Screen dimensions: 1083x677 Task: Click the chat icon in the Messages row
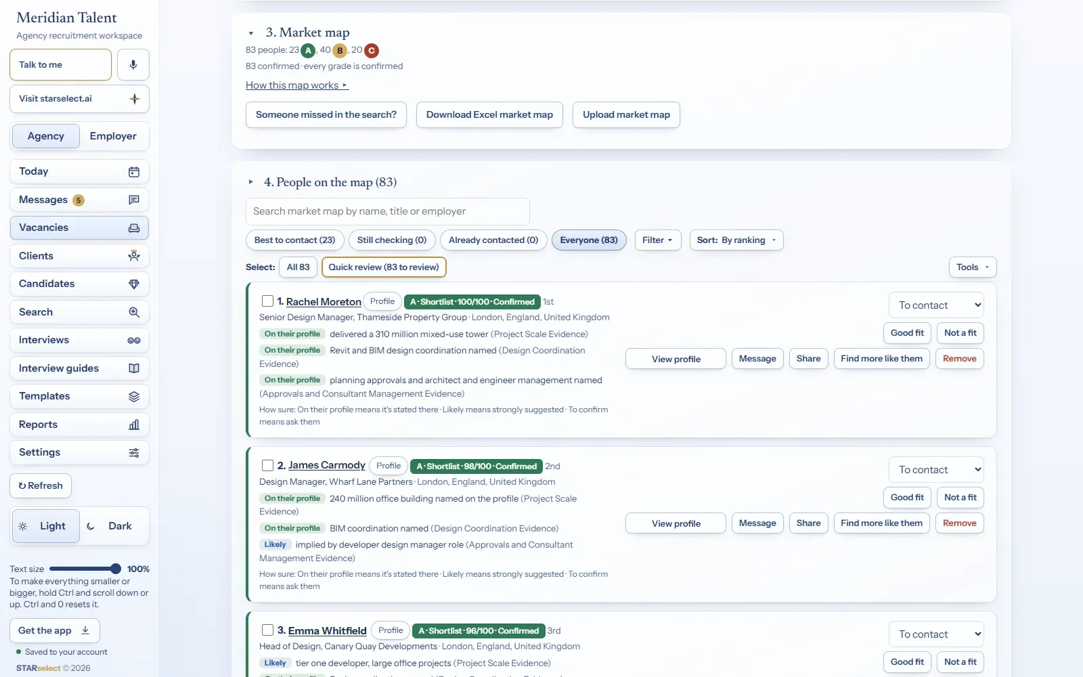(x=134, y=200)
